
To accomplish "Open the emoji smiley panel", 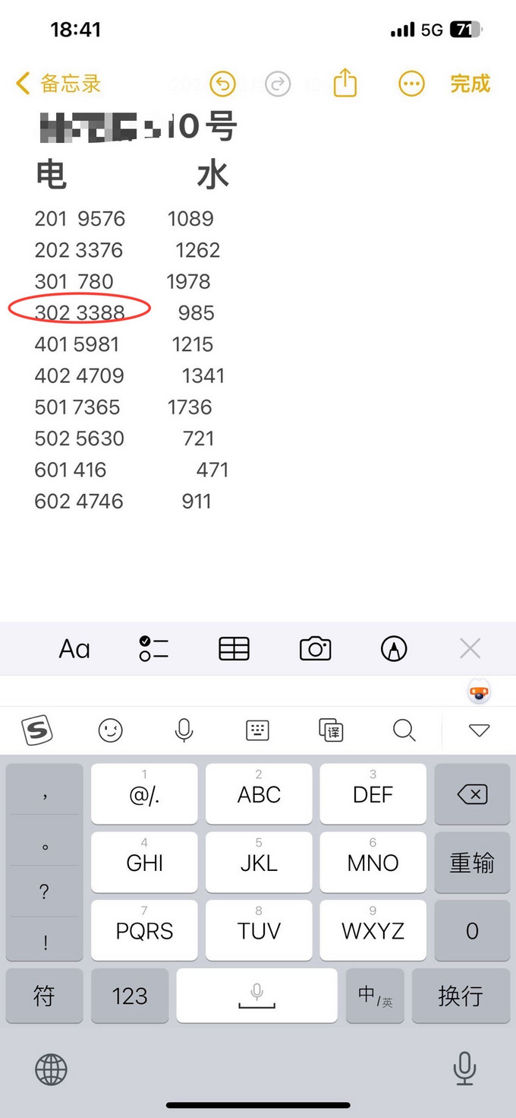I will click(111, 730).
